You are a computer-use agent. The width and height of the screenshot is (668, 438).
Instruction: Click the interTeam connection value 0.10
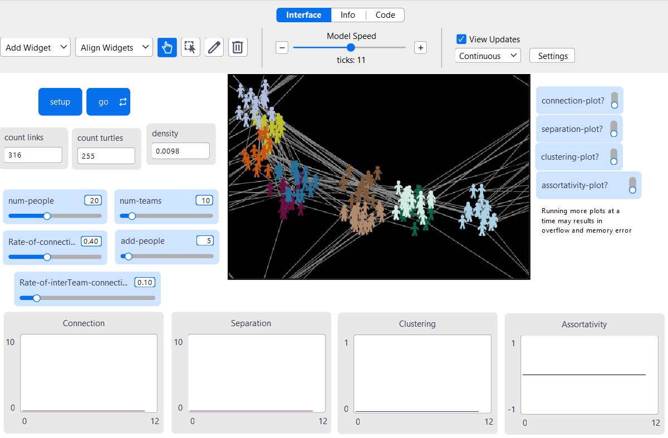pyautogui.click(x=145, y=282)
